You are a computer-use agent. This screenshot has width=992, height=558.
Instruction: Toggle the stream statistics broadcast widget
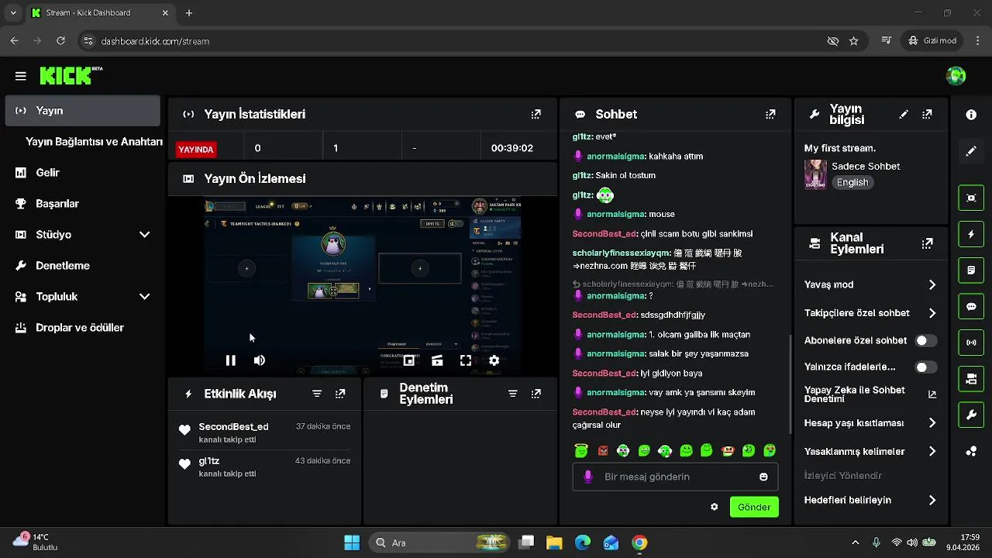[971, 342]
